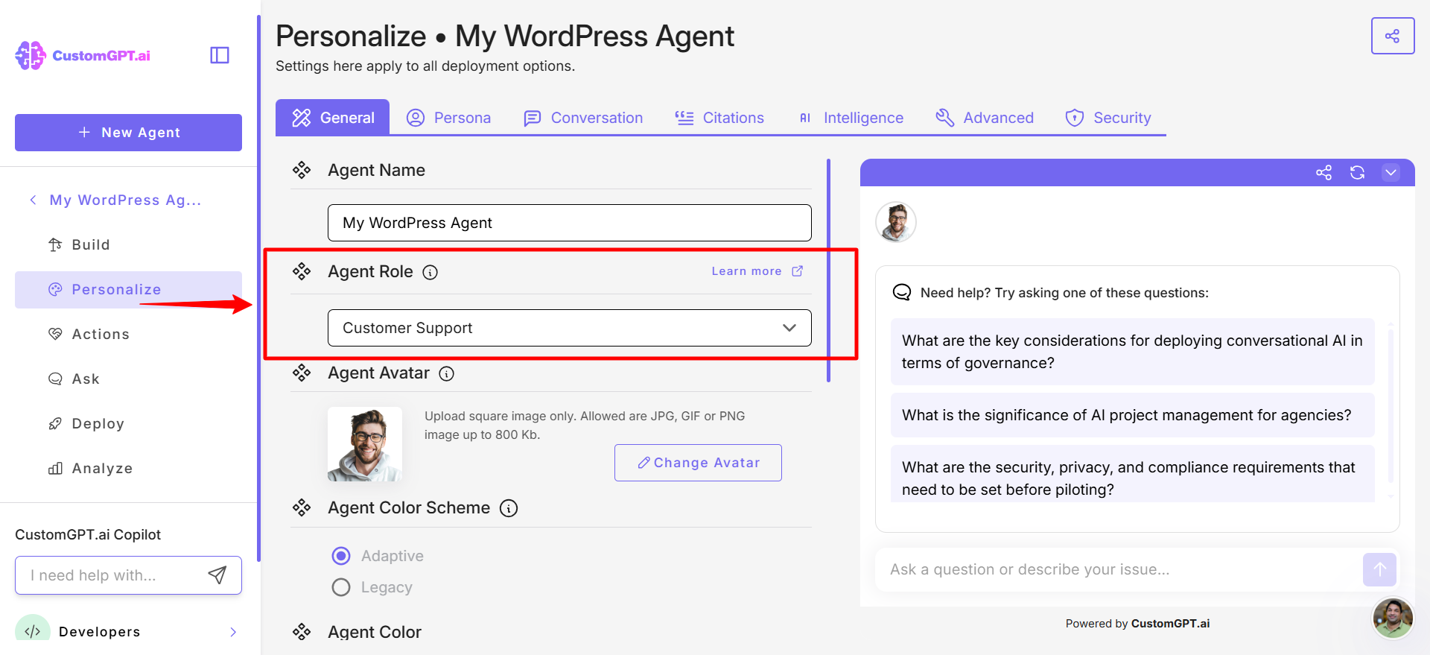Image resolution: width=1430 pixels, height=655 pixels.
Task: Open the Deploy sidebar item
Action: pyautogui.click(x=128, y=423)
